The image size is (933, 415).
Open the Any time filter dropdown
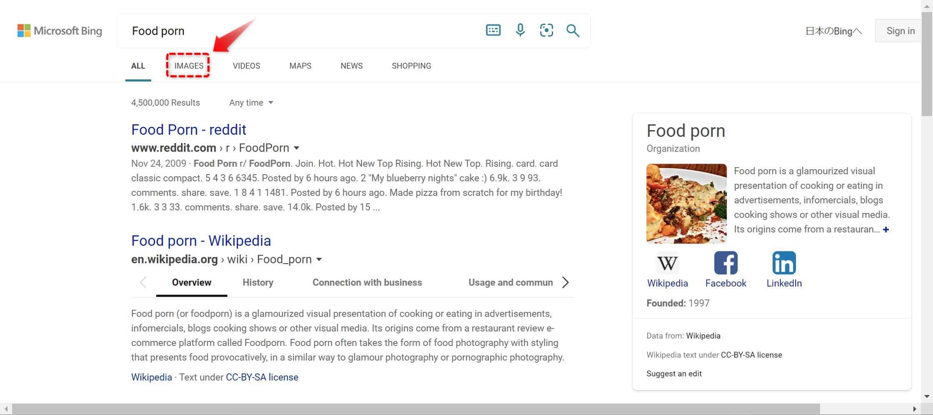pos(251,103)
